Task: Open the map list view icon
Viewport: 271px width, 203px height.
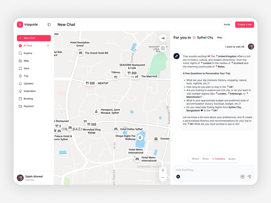Action: coord(163,48)
